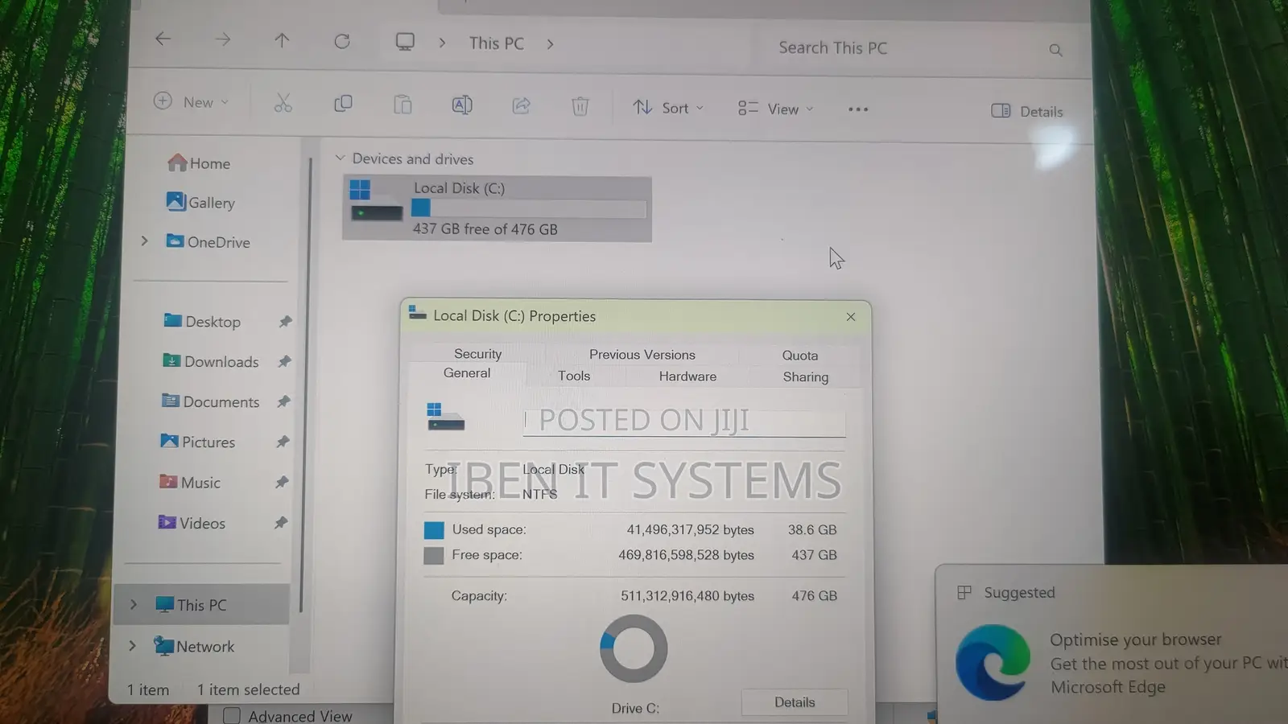Open the Pictures quick access folder
This screenshot has width=1288, height=724.
(x=198, y=442)
